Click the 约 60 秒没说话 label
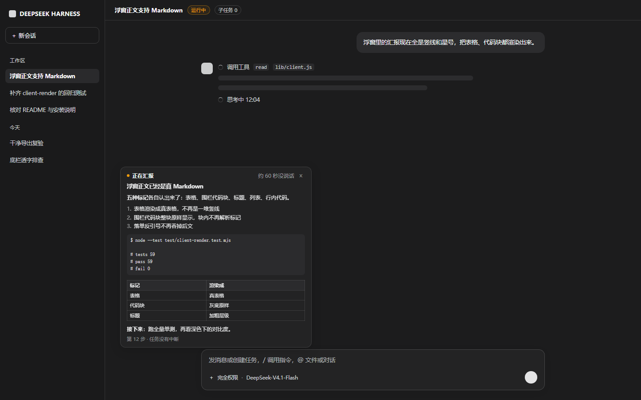 [x=276, y=176]
